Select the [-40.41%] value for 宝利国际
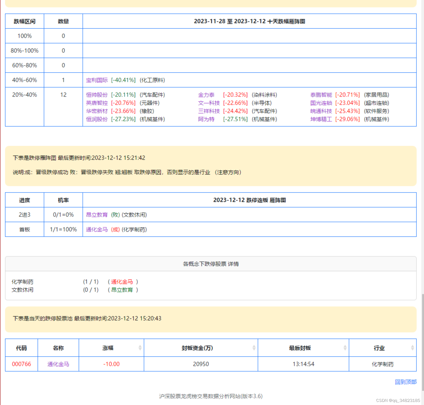Screen dimensions: 424x405 (x=123, y=80)
